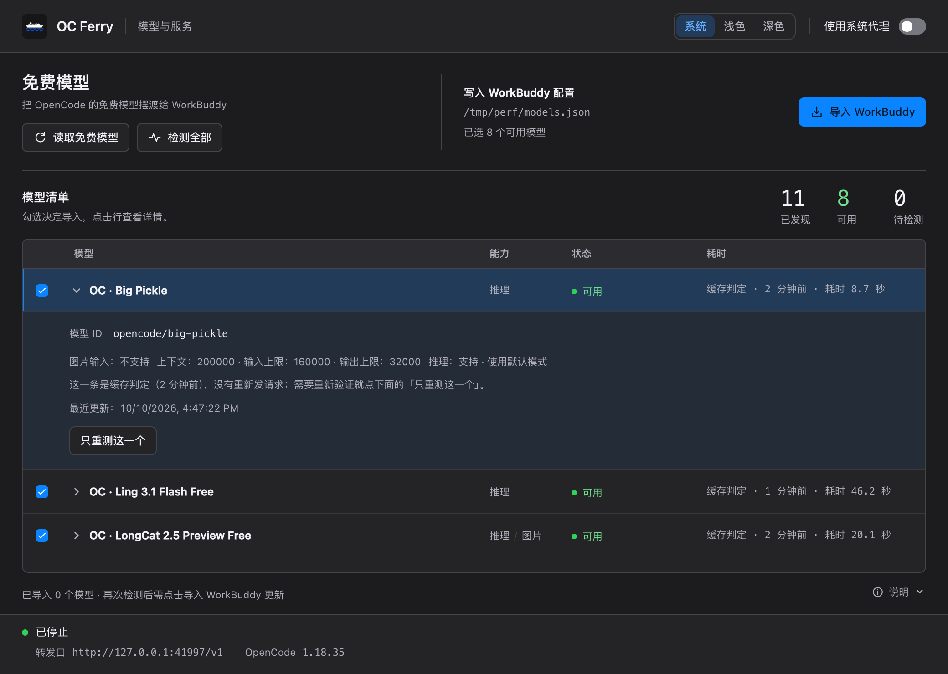This screenshot has width=948, height=674.
Task: Click 可用 status in the LongCat row
Action: tap(587, 536)
